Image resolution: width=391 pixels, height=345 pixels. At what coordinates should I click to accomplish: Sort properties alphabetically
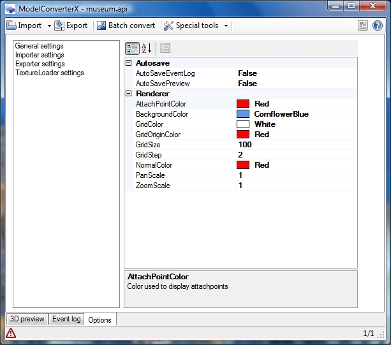(146, 48)
